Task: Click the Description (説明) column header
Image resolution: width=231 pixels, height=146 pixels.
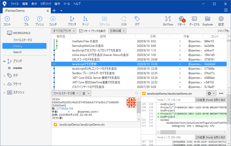Action: coord(103,36)
